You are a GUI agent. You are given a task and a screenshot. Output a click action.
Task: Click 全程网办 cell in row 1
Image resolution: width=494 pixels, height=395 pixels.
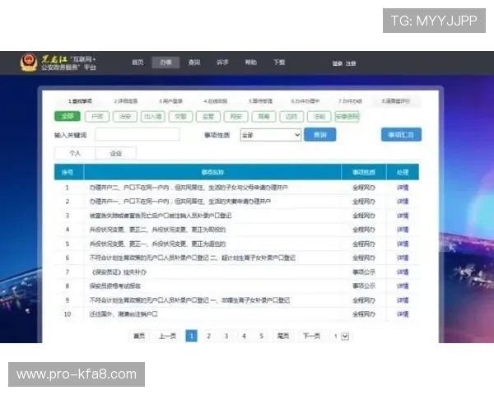(x=364, y=188)
